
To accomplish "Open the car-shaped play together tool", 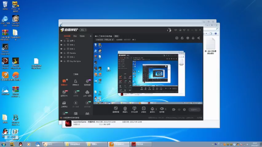I will tap(87, 93).
